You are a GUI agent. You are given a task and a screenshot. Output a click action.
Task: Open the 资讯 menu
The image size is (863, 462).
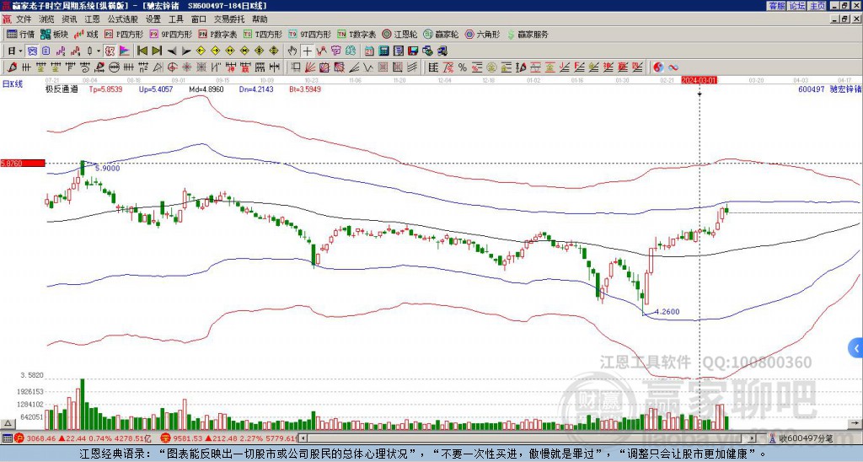69,19
